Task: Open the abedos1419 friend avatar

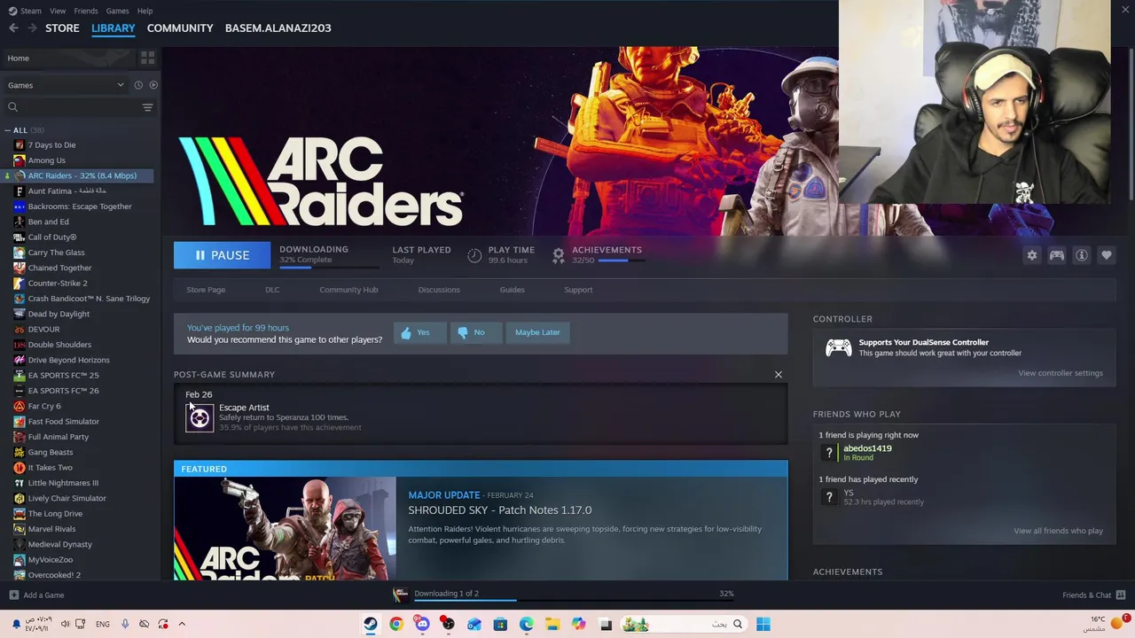Action: point(829,453)
